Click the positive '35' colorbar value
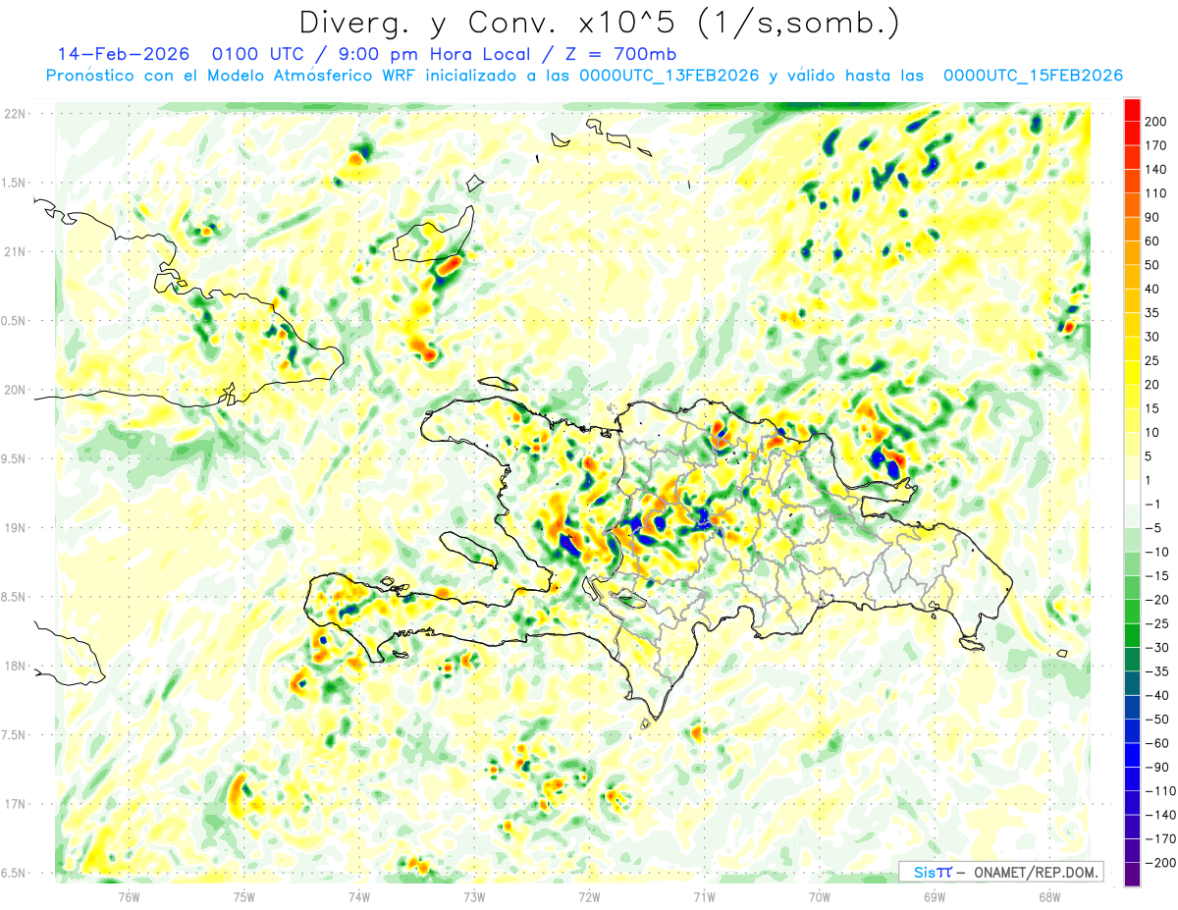The height and width of the screenshot is (910, 1178). click(x=1153, y=313)
